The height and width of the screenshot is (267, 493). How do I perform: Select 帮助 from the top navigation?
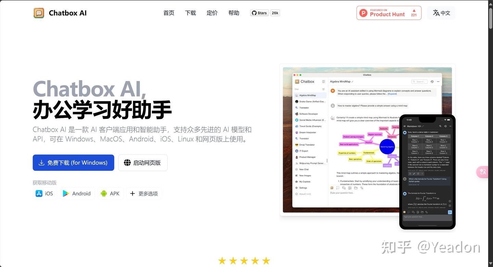point(234,13)
